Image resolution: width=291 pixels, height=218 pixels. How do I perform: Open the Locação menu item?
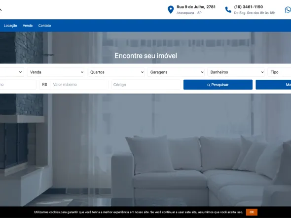coord(10,26)
